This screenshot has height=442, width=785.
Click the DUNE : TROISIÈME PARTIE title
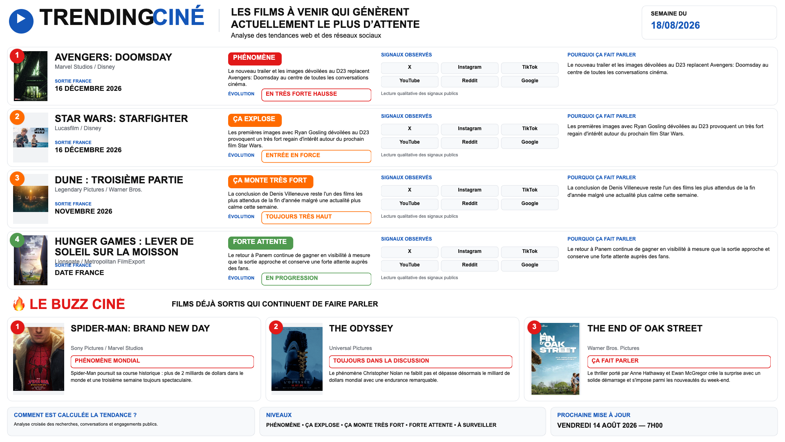pos(119,180)
